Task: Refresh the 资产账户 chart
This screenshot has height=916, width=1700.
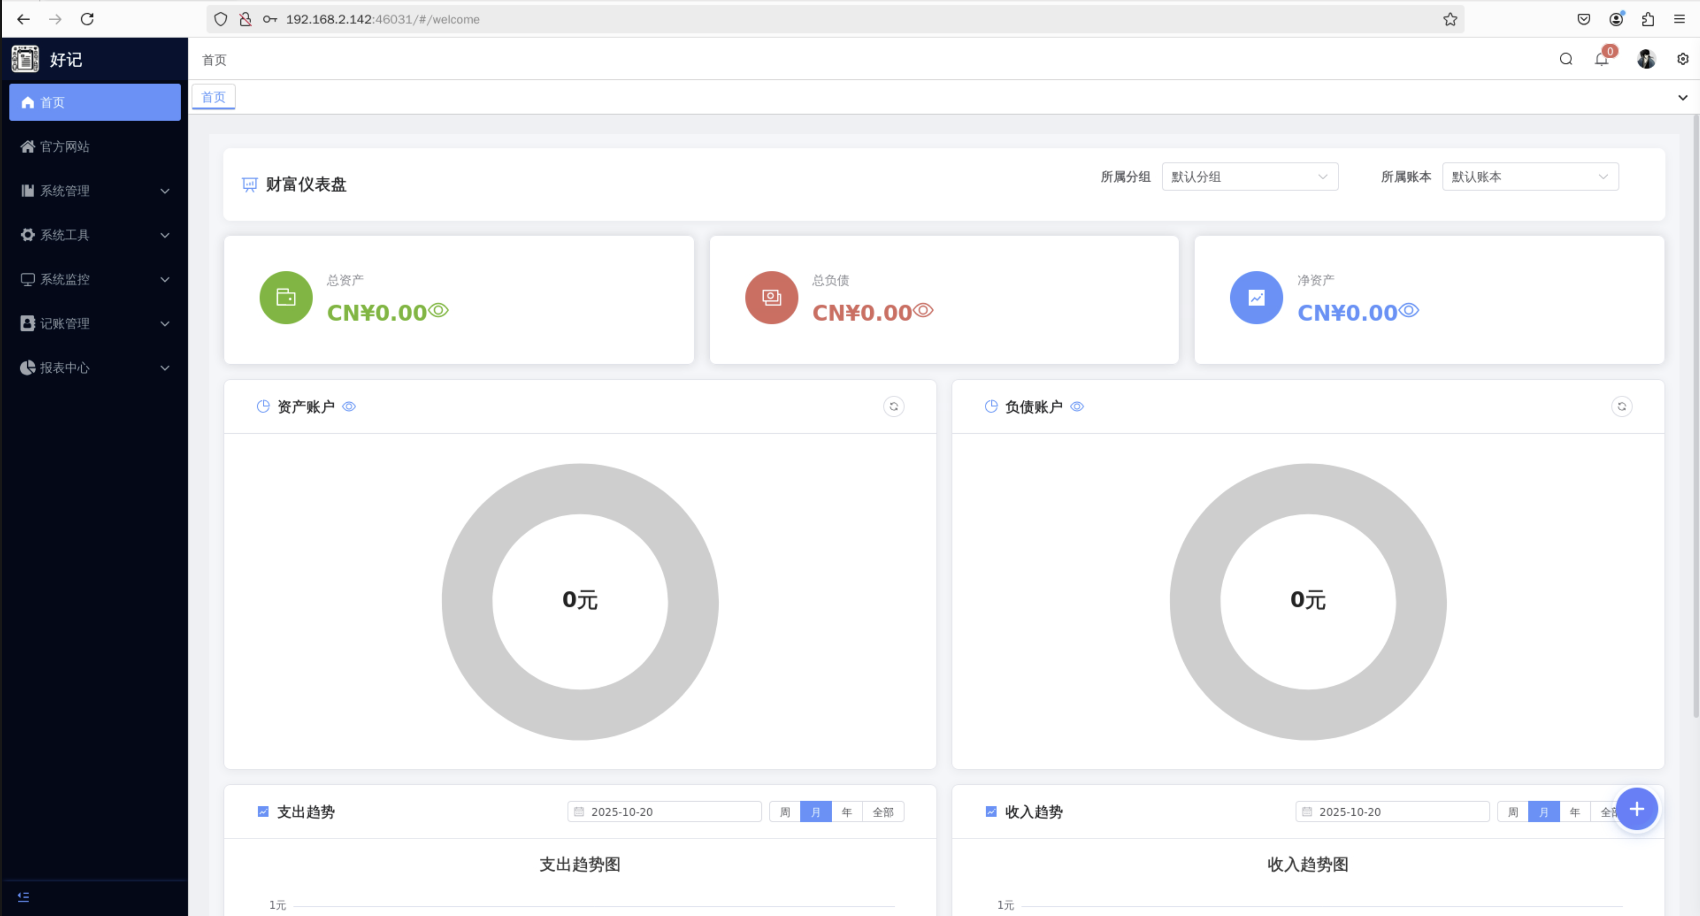Action: [894, 406]
